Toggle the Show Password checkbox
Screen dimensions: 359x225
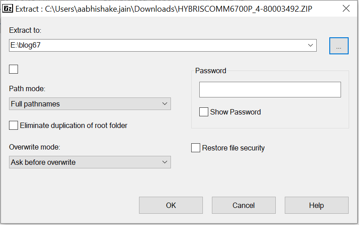pyautogui.click(x=204, y=112)
